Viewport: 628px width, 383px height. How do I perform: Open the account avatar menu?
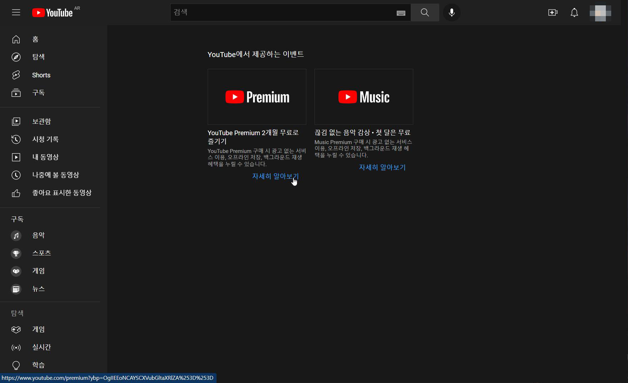600,12
